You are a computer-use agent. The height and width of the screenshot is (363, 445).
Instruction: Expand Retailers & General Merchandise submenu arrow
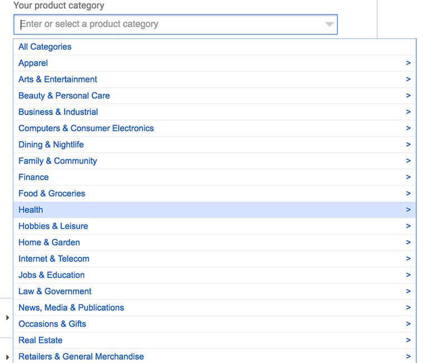click(408, 356)
